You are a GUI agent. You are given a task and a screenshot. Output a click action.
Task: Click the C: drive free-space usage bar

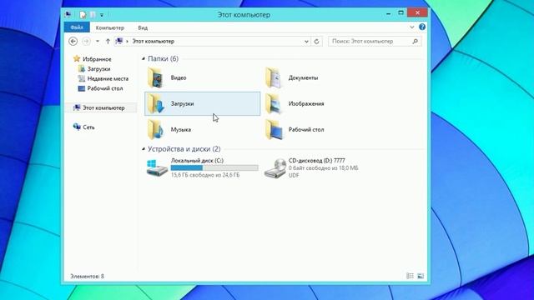click(x=214, y=167)
